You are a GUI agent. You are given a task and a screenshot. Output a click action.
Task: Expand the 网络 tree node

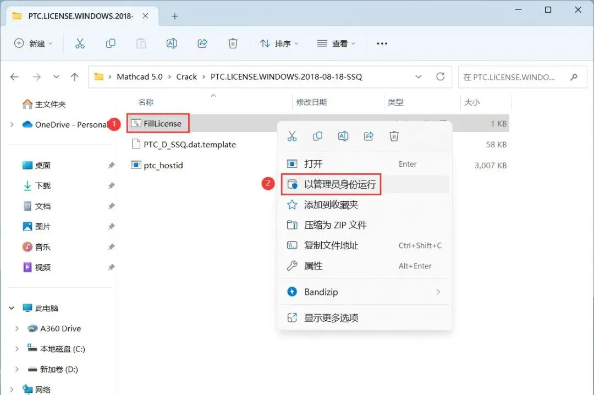[x=12, y=389]
